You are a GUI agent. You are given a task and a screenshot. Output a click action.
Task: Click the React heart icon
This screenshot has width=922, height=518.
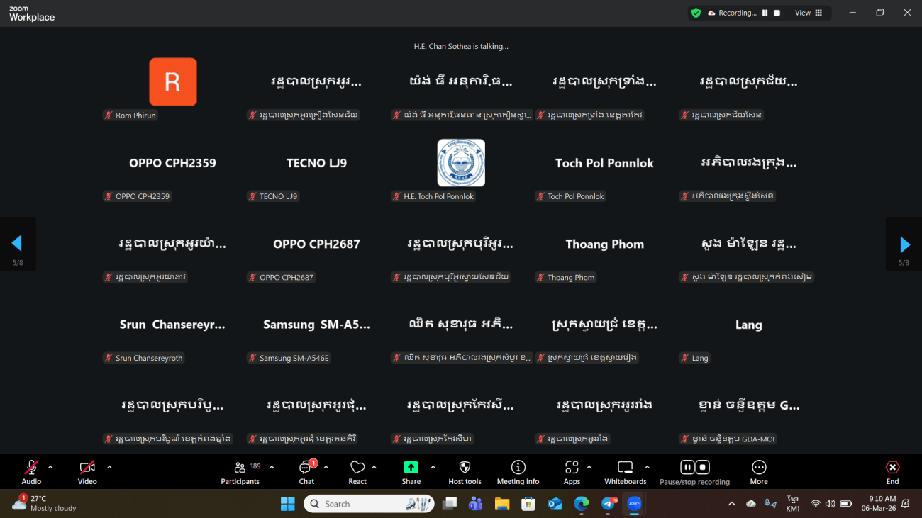point(357,468)
